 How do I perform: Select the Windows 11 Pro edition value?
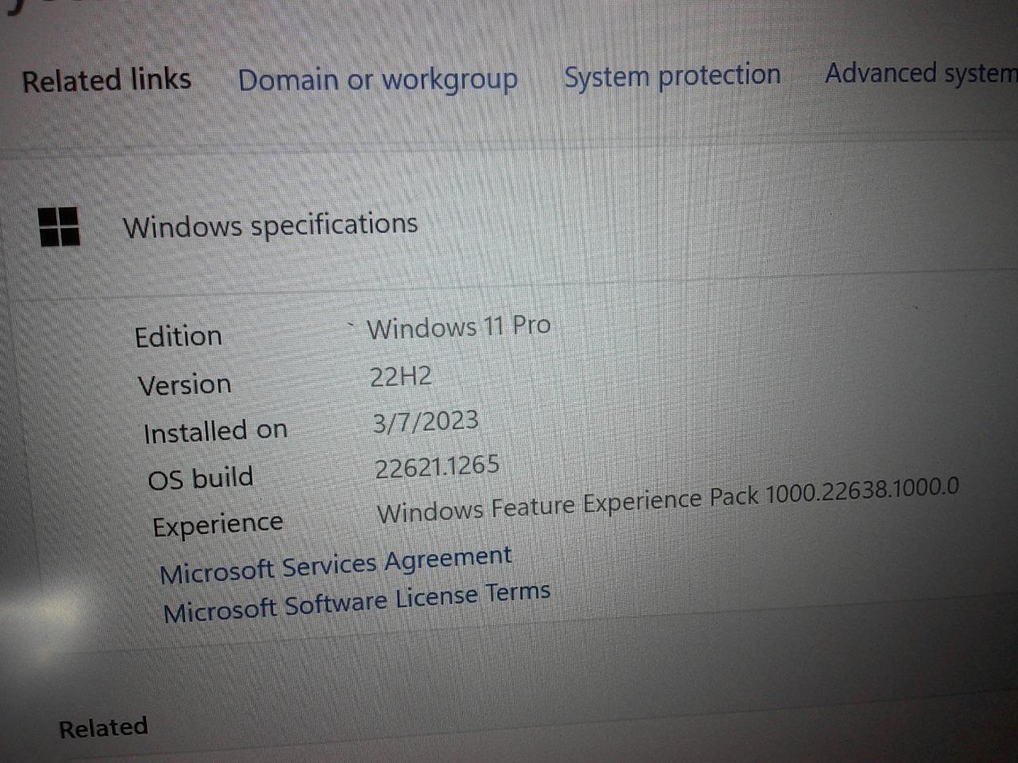point(459,327)
